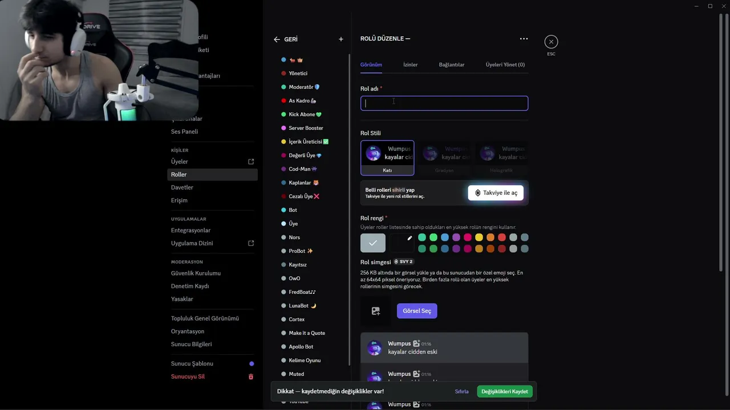Image resolution: width=730 pixels, height=410 pixels.
Task: Click the external link icon beside Uygulama Dizini
Action: (251, 243)
